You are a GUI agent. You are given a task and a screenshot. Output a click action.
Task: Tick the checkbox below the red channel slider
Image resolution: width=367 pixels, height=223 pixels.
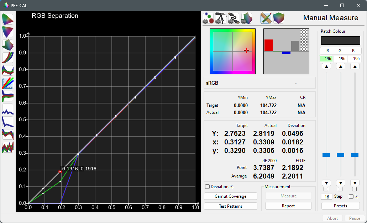point(326,189)
